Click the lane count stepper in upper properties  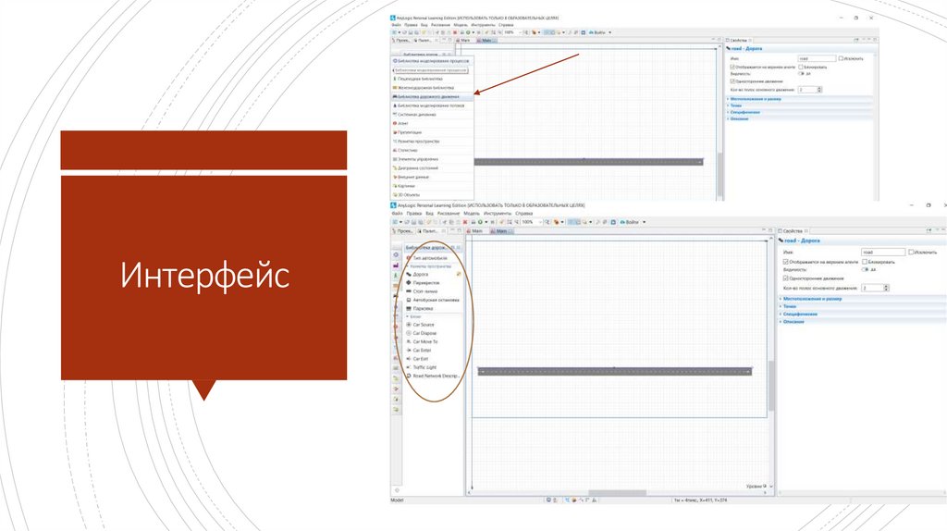click(x=819, y=90)
